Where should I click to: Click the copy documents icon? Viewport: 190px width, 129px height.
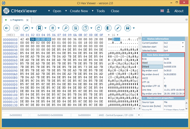click(x=85, y=28)
